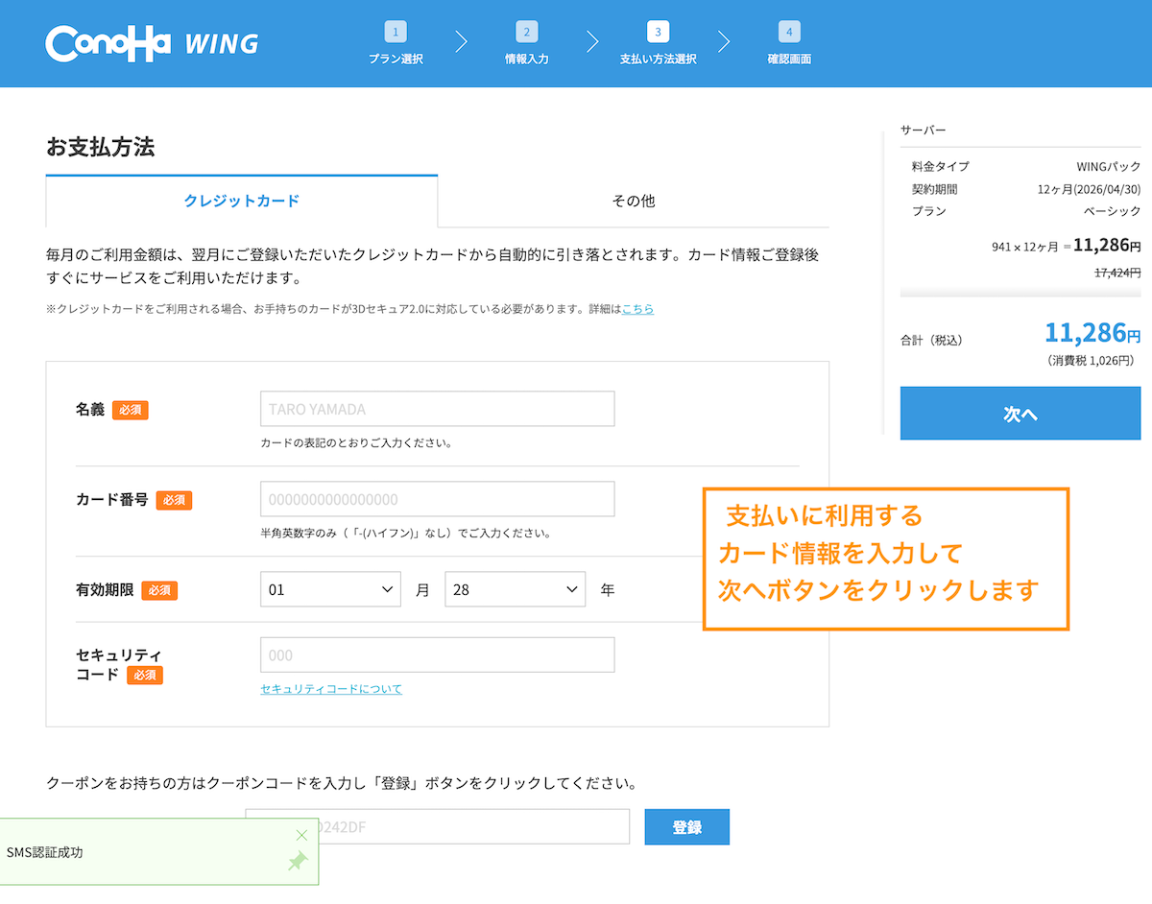Viewport: 1152px width, 904px height.
Task: Click step 2 情報入力 icon
Action: [x=526, y=33]
